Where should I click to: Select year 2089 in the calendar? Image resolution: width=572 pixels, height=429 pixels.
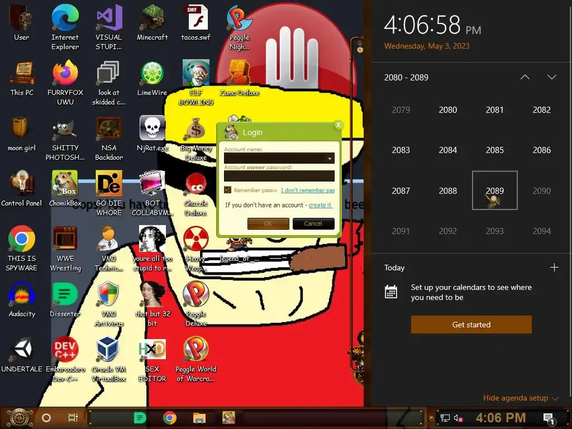tap(495, 190)
